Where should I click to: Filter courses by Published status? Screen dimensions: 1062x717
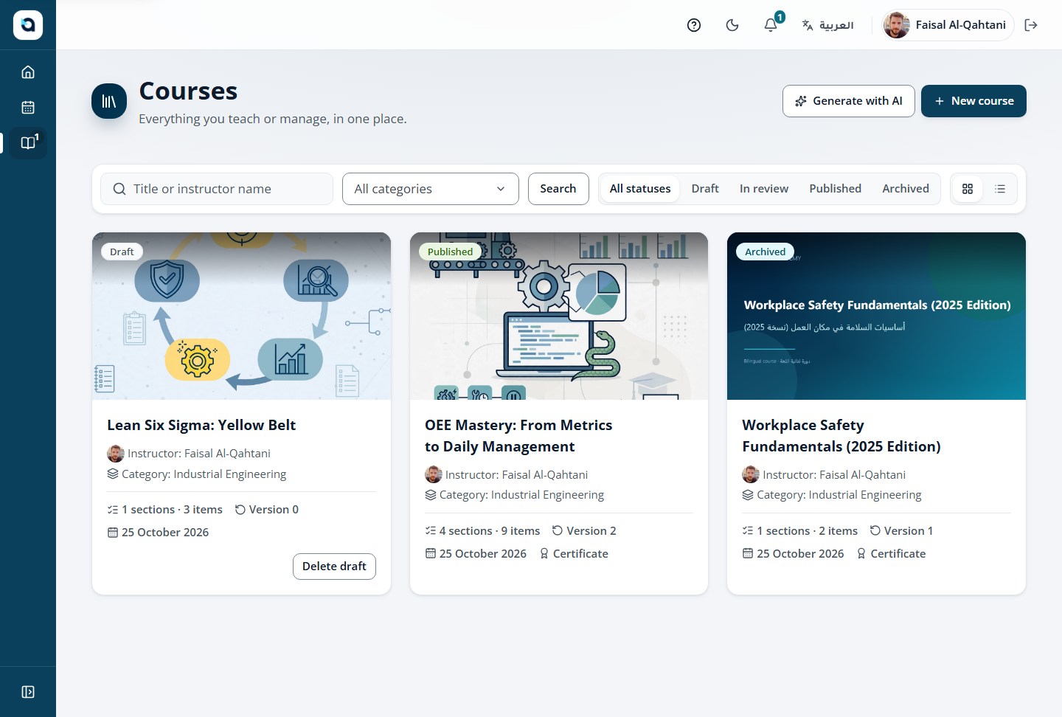click(835, 189)
